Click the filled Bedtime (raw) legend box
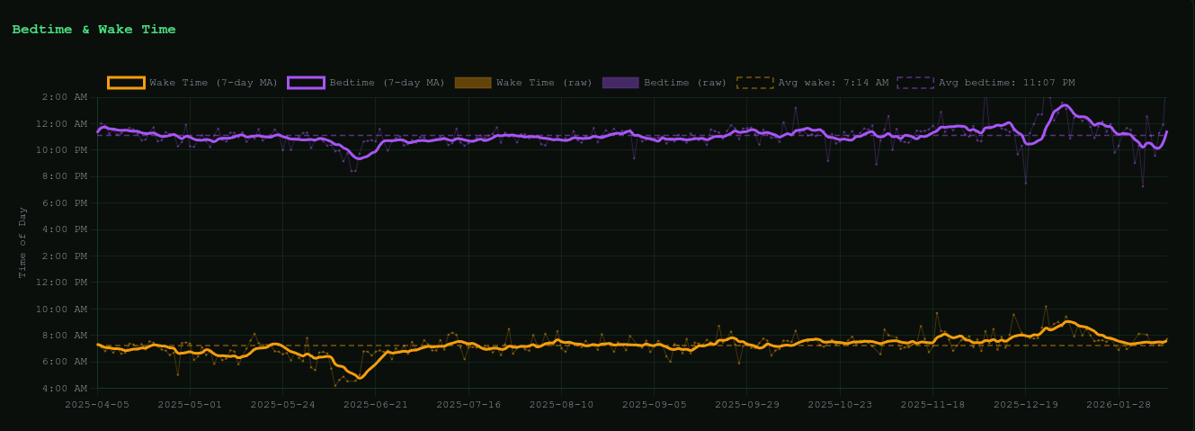 [620, 83]
